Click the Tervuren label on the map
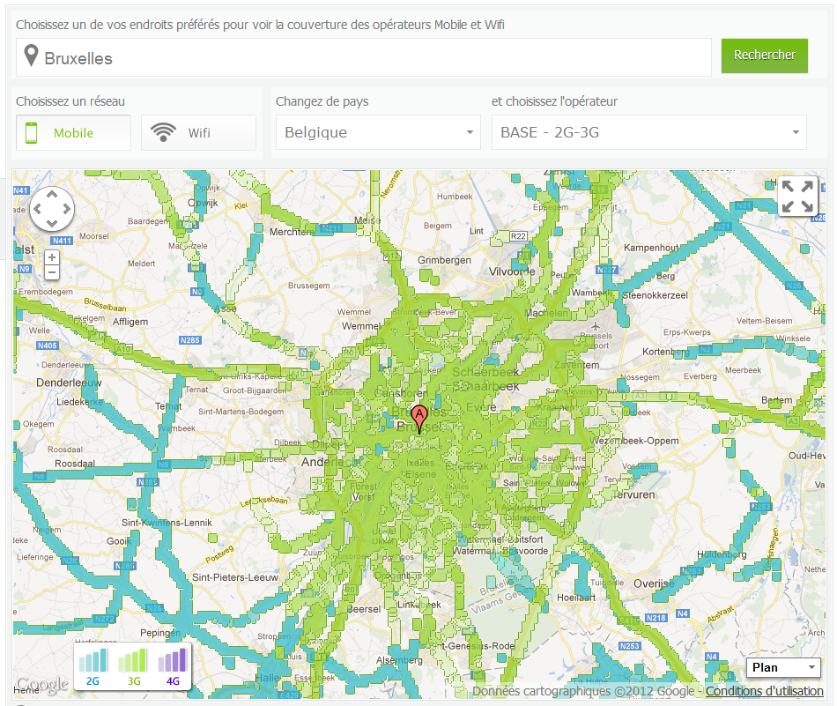The width and height of the screenshot is (837, 706). 633,494
